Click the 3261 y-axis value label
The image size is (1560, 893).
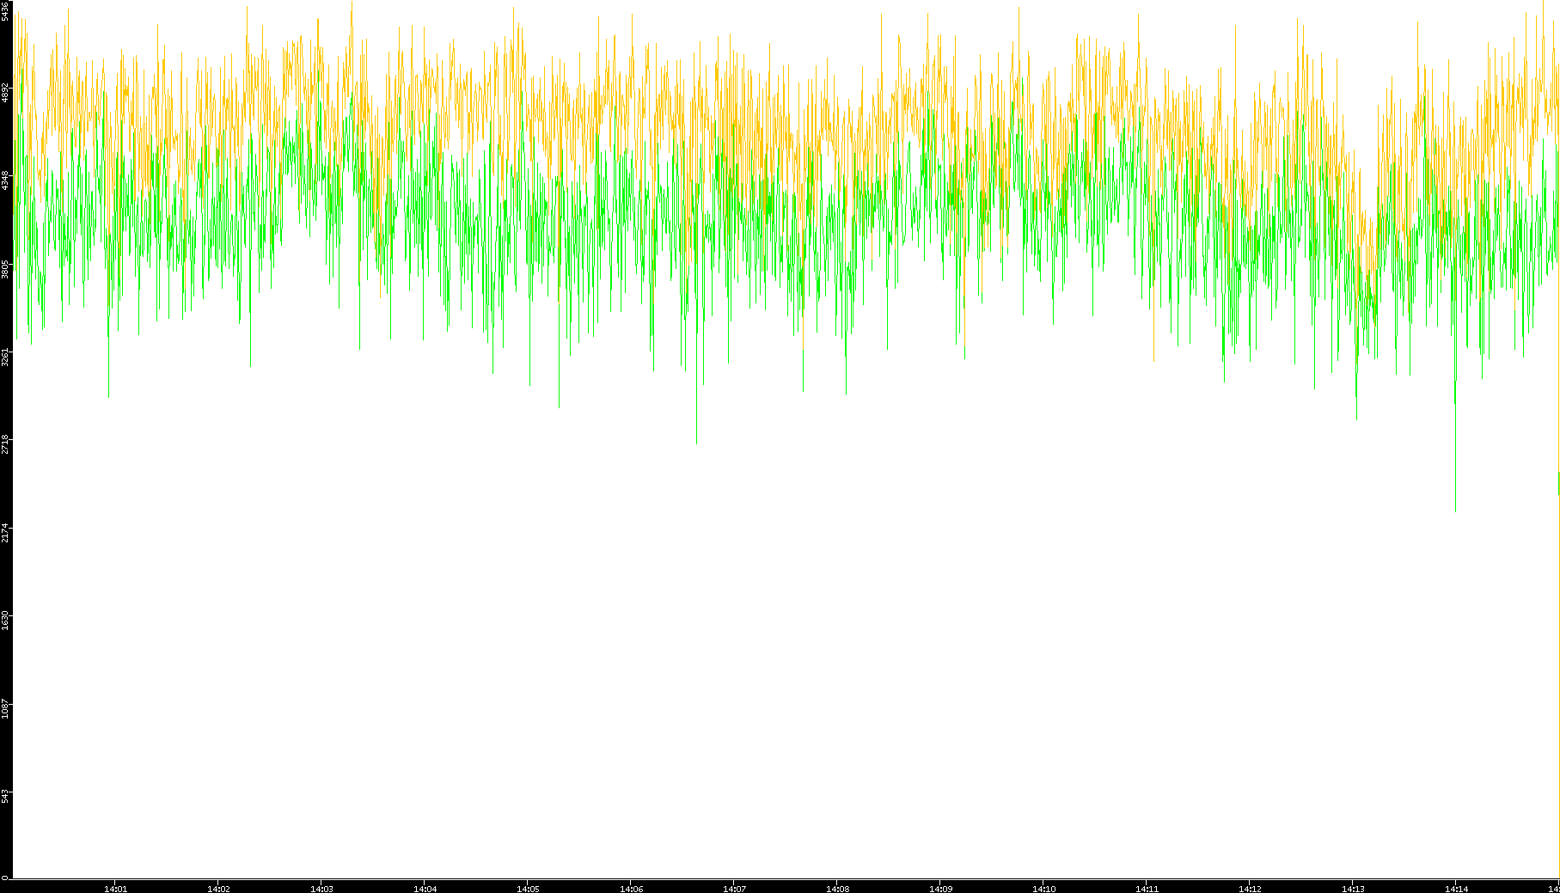point(5,357)
